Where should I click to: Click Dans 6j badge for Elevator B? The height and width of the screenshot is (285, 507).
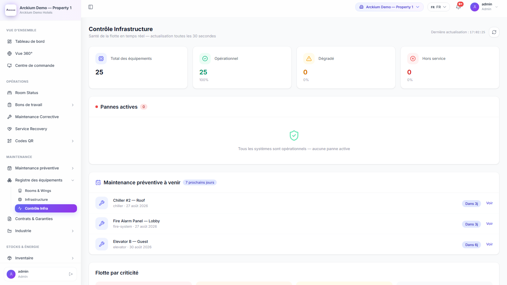coord(472,245)
